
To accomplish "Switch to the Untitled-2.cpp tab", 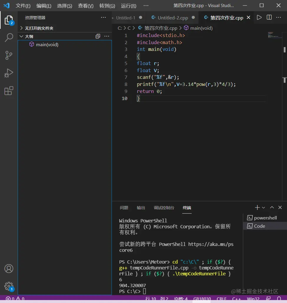I will click(x=172, y=18).
